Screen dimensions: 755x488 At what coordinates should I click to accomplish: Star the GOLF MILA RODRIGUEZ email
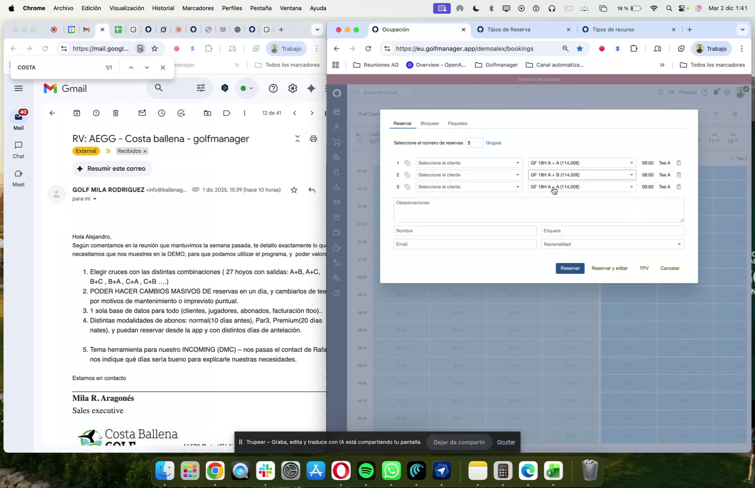[x=294, y=191]
